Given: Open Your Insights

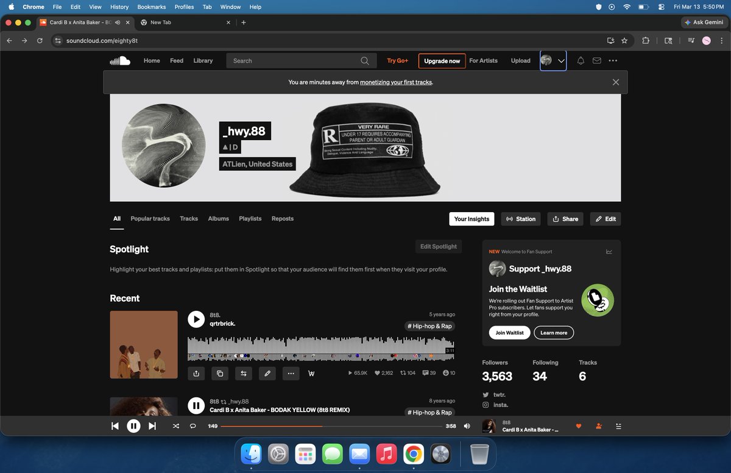Looking at the screenshot, I should tap(471, 219).
